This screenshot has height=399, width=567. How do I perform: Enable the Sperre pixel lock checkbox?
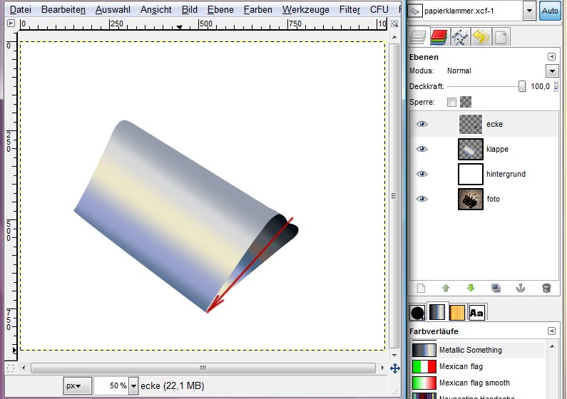(x=451, y=102)
